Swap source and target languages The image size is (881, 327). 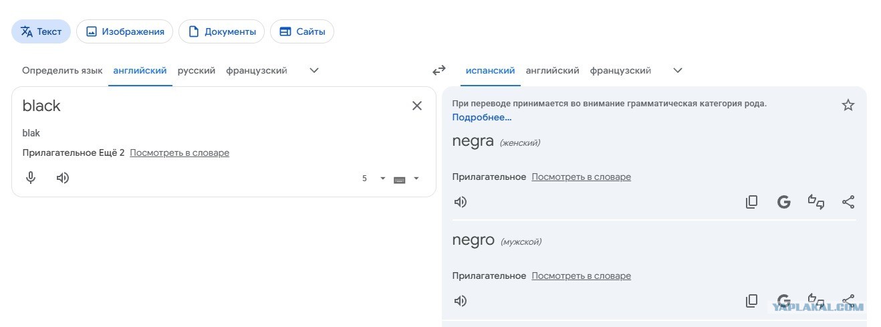(x=438, y=70)
